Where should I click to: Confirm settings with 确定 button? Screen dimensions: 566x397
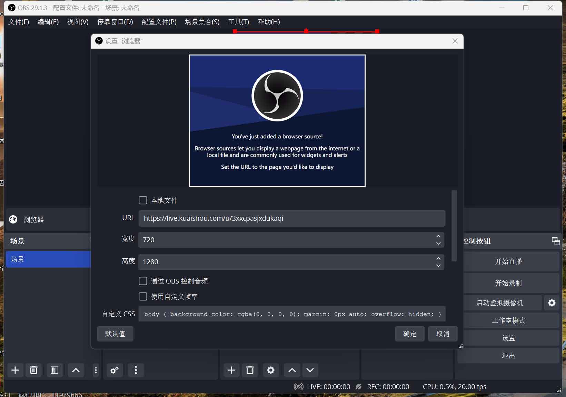pyautogui.click(x=410, y=334)
